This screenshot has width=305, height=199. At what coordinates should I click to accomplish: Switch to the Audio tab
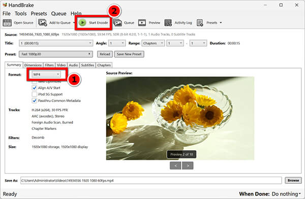73,65
